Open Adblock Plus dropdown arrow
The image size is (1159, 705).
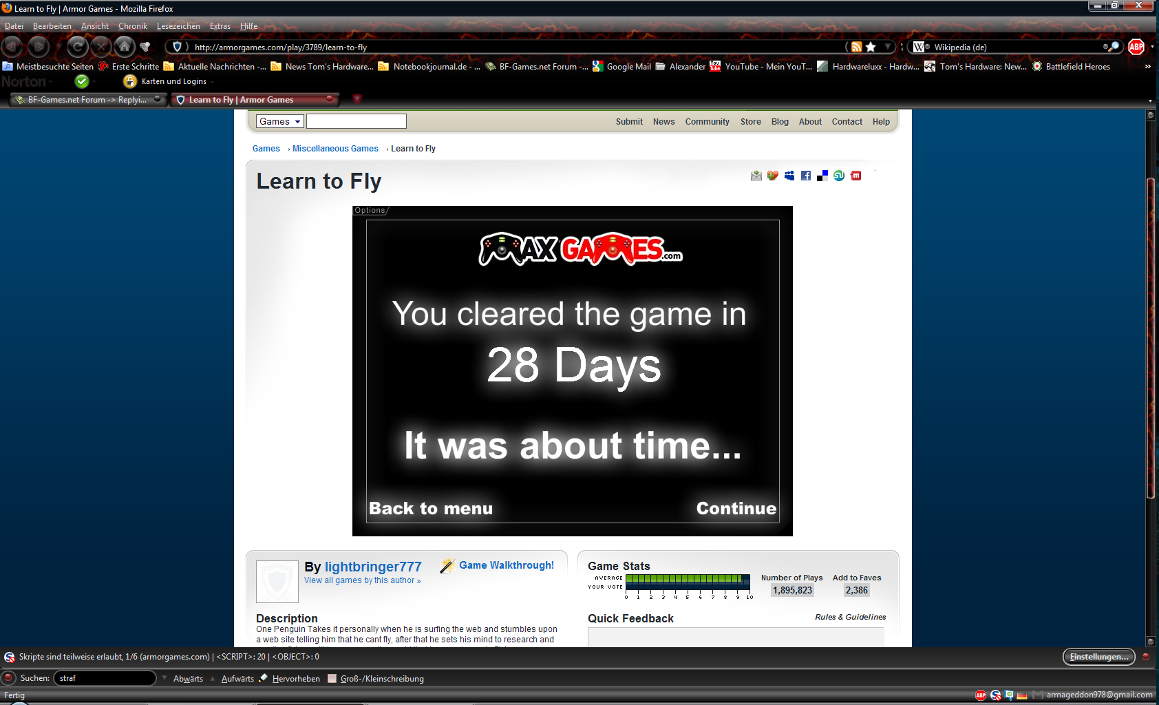pyautogui.click(x=1152, y=47)
